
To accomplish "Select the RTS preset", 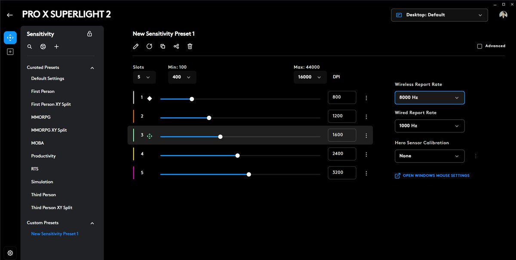I will [x=35, y=169].
